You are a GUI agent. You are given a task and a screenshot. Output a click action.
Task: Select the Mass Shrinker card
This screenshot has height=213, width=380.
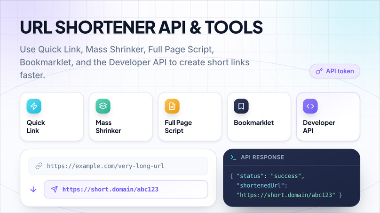[x=121, y=116]
